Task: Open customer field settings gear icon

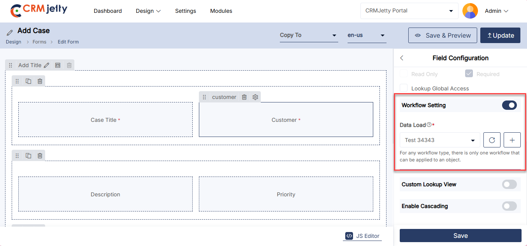Action: 255,97
